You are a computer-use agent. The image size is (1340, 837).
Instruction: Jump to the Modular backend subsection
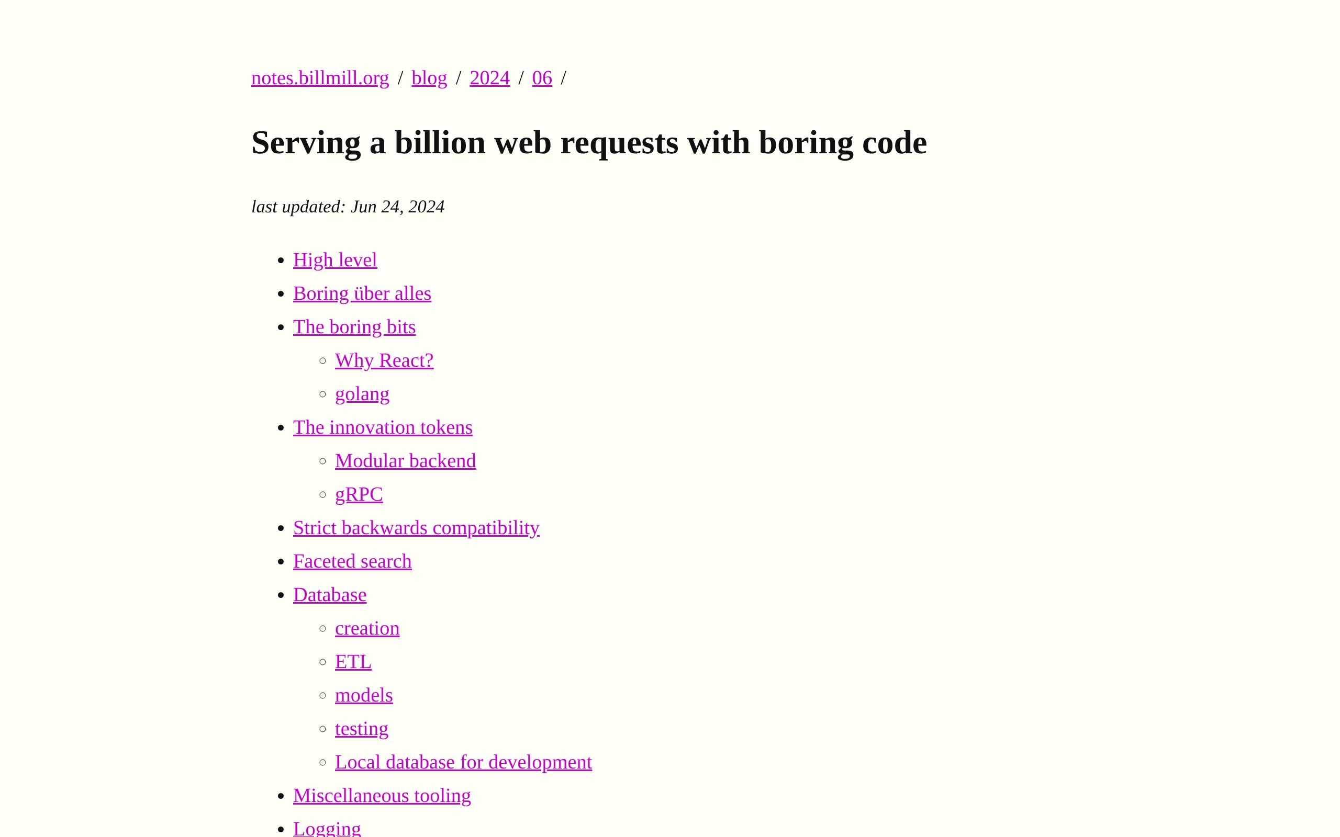pyautogui.click(x=405, y=461)
